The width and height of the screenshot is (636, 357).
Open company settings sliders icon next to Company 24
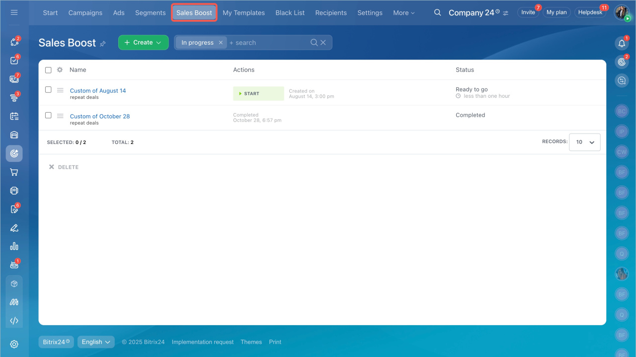pyautogui.click(x=505, y=13)
